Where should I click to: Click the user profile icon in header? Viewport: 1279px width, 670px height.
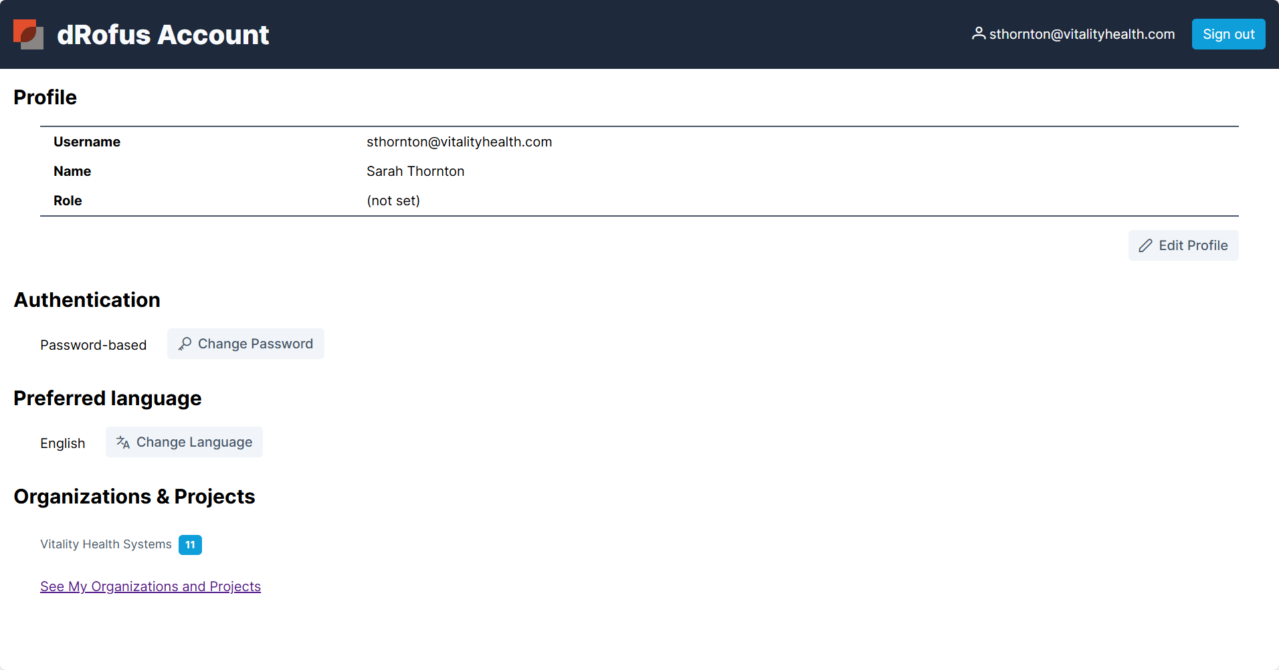point(979,33)
